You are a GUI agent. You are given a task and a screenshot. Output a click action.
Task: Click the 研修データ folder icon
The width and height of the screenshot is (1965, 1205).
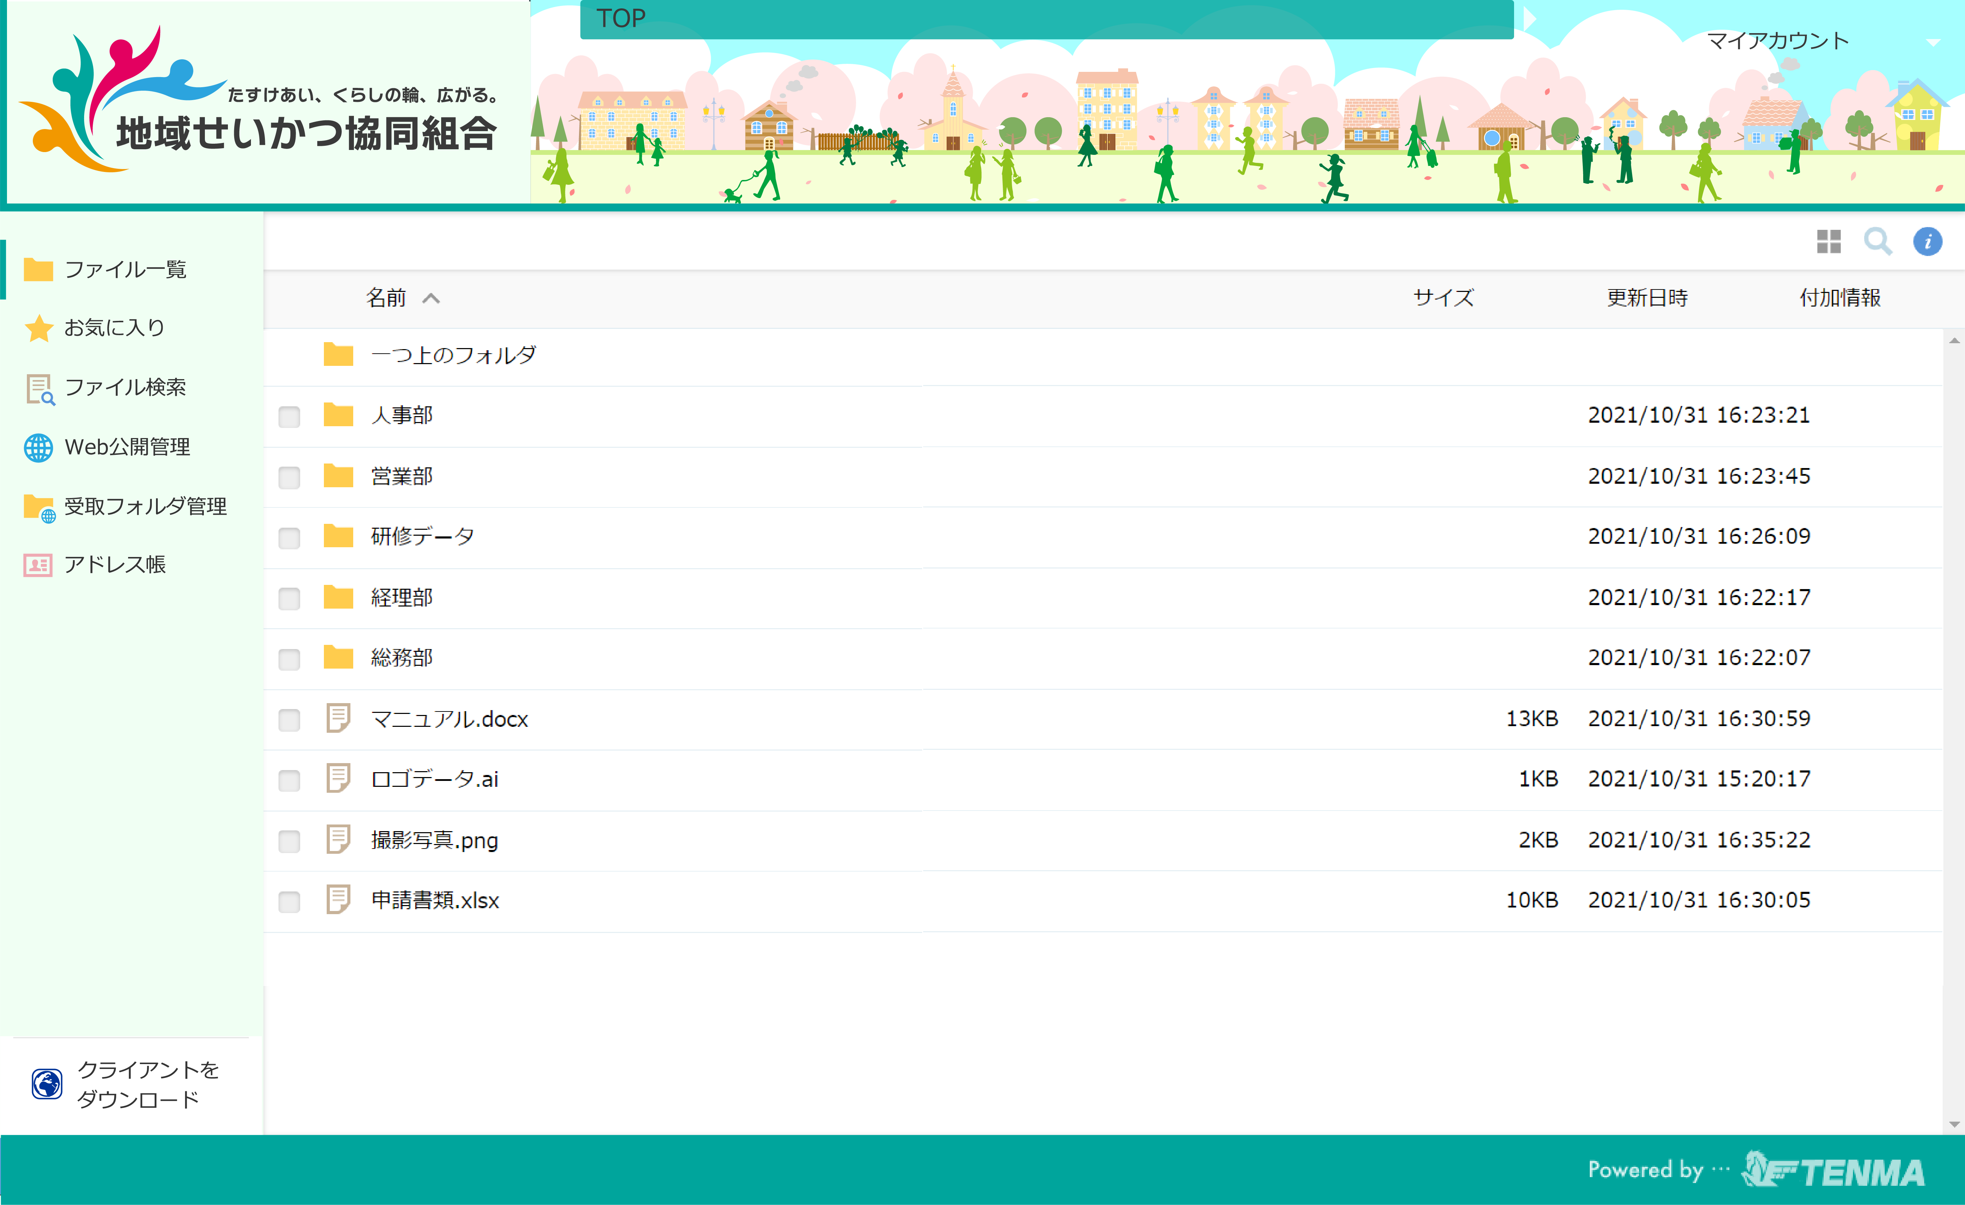point(338,536)
